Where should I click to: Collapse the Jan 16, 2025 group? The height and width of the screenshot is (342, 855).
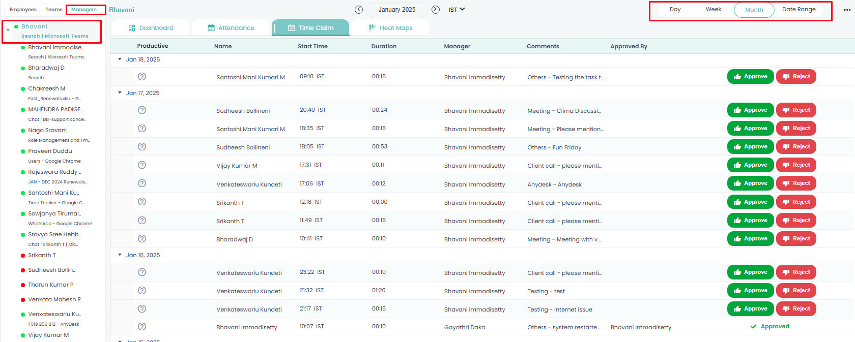120,255
